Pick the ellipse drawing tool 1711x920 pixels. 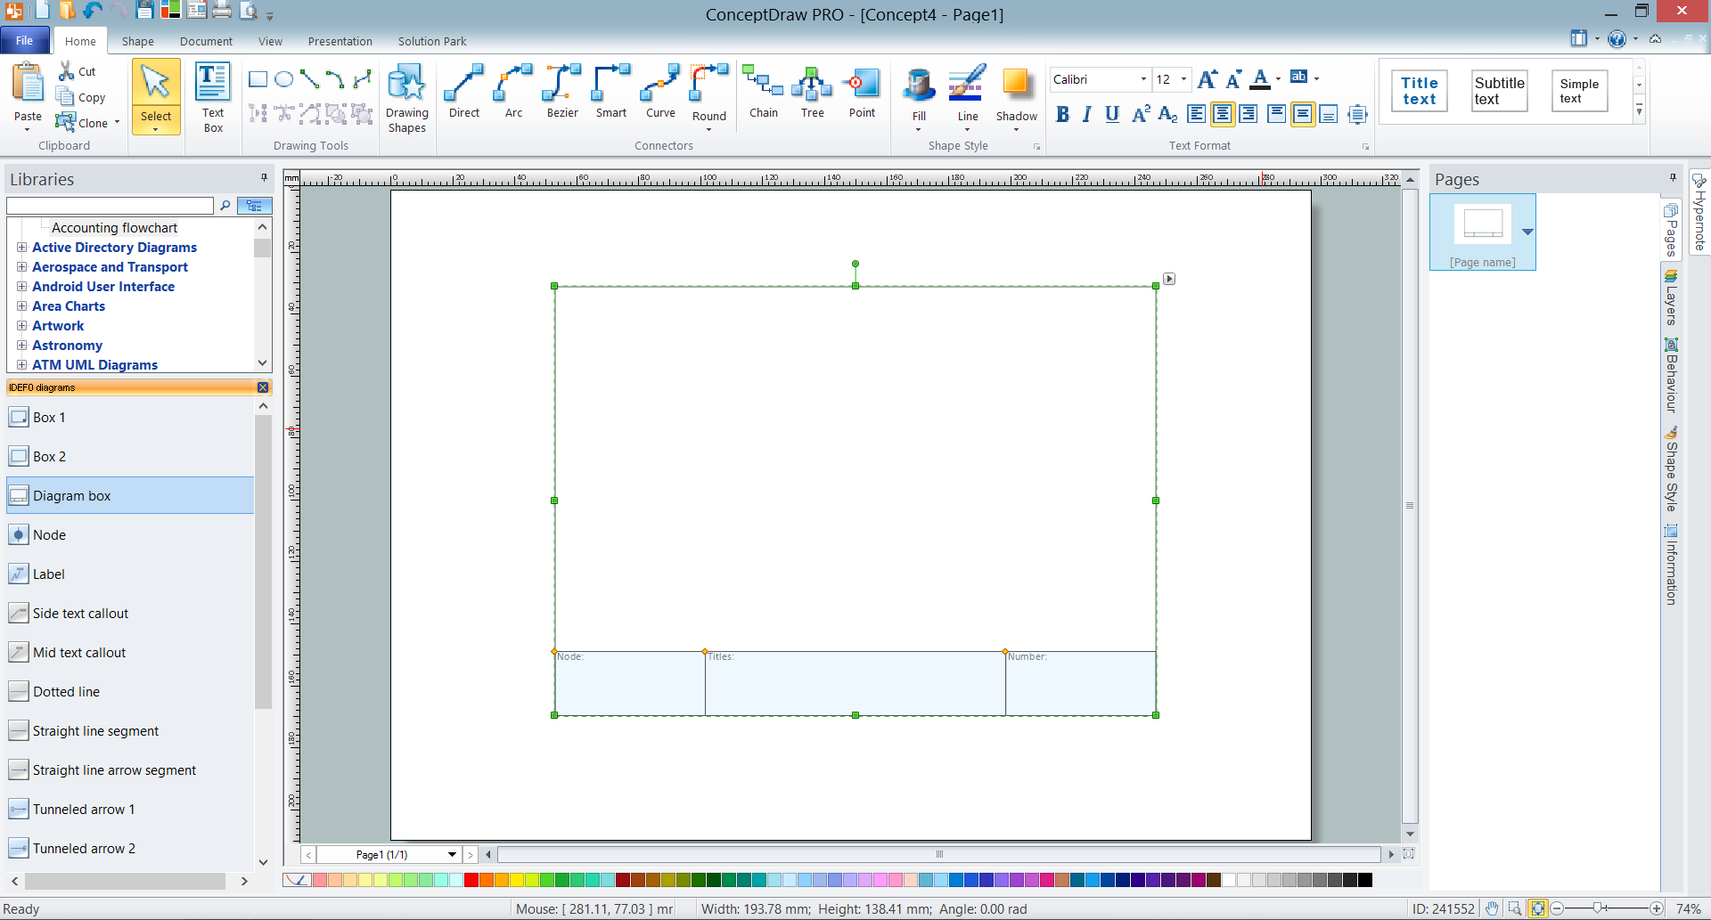click(x=284, y=80)
